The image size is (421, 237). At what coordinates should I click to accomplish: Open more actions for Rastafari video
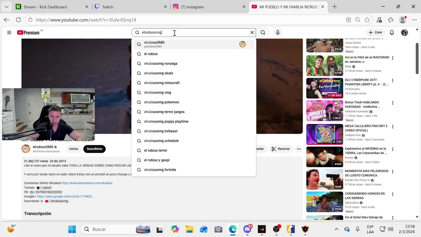point(392,58)
